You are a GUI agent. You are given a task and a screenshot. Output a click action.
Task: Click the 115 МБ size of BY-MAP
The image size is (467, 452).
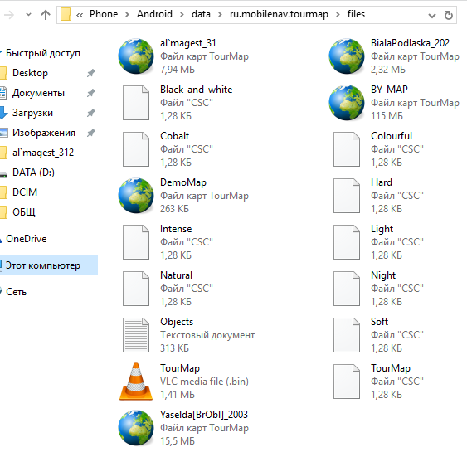point(387,116)
